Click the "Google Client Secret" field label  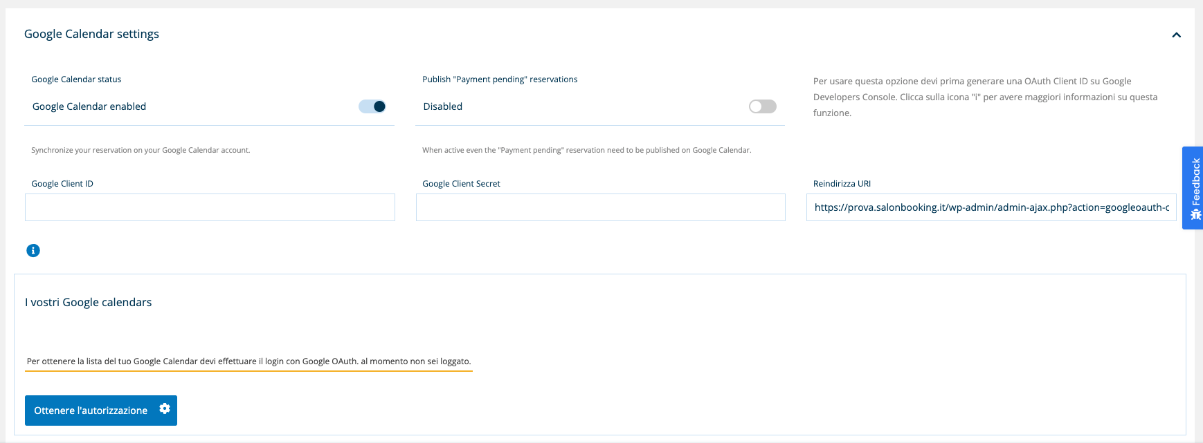461,184
